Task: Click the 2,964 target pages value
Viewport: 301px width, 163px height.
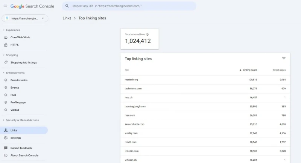Action: tap(283, 80)
